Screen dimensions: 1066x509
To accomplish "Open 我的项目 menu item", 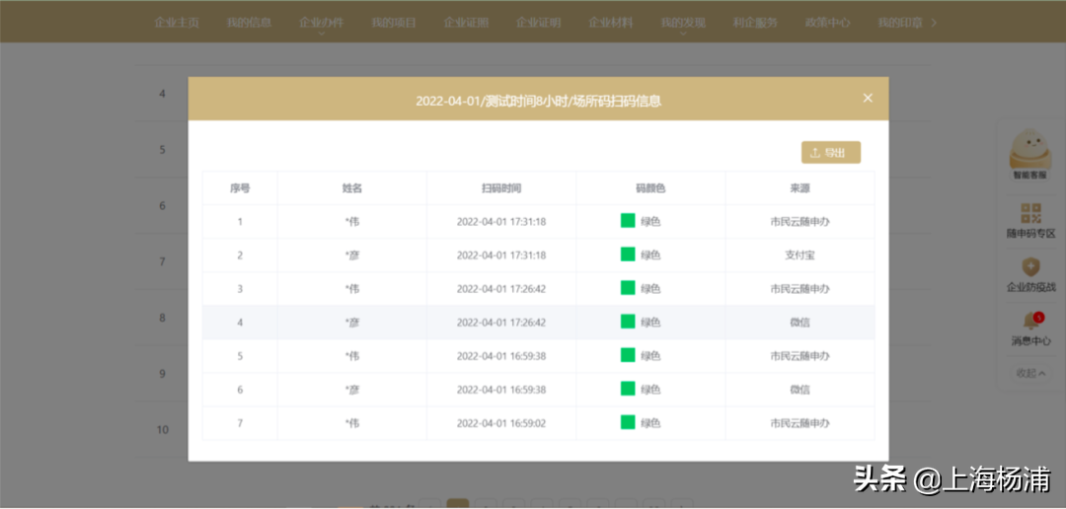I will coord(394,23).
